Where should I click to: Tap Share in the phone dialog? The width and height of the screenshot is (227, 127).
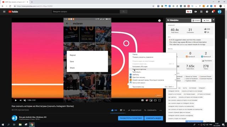[x=87, y=68]
